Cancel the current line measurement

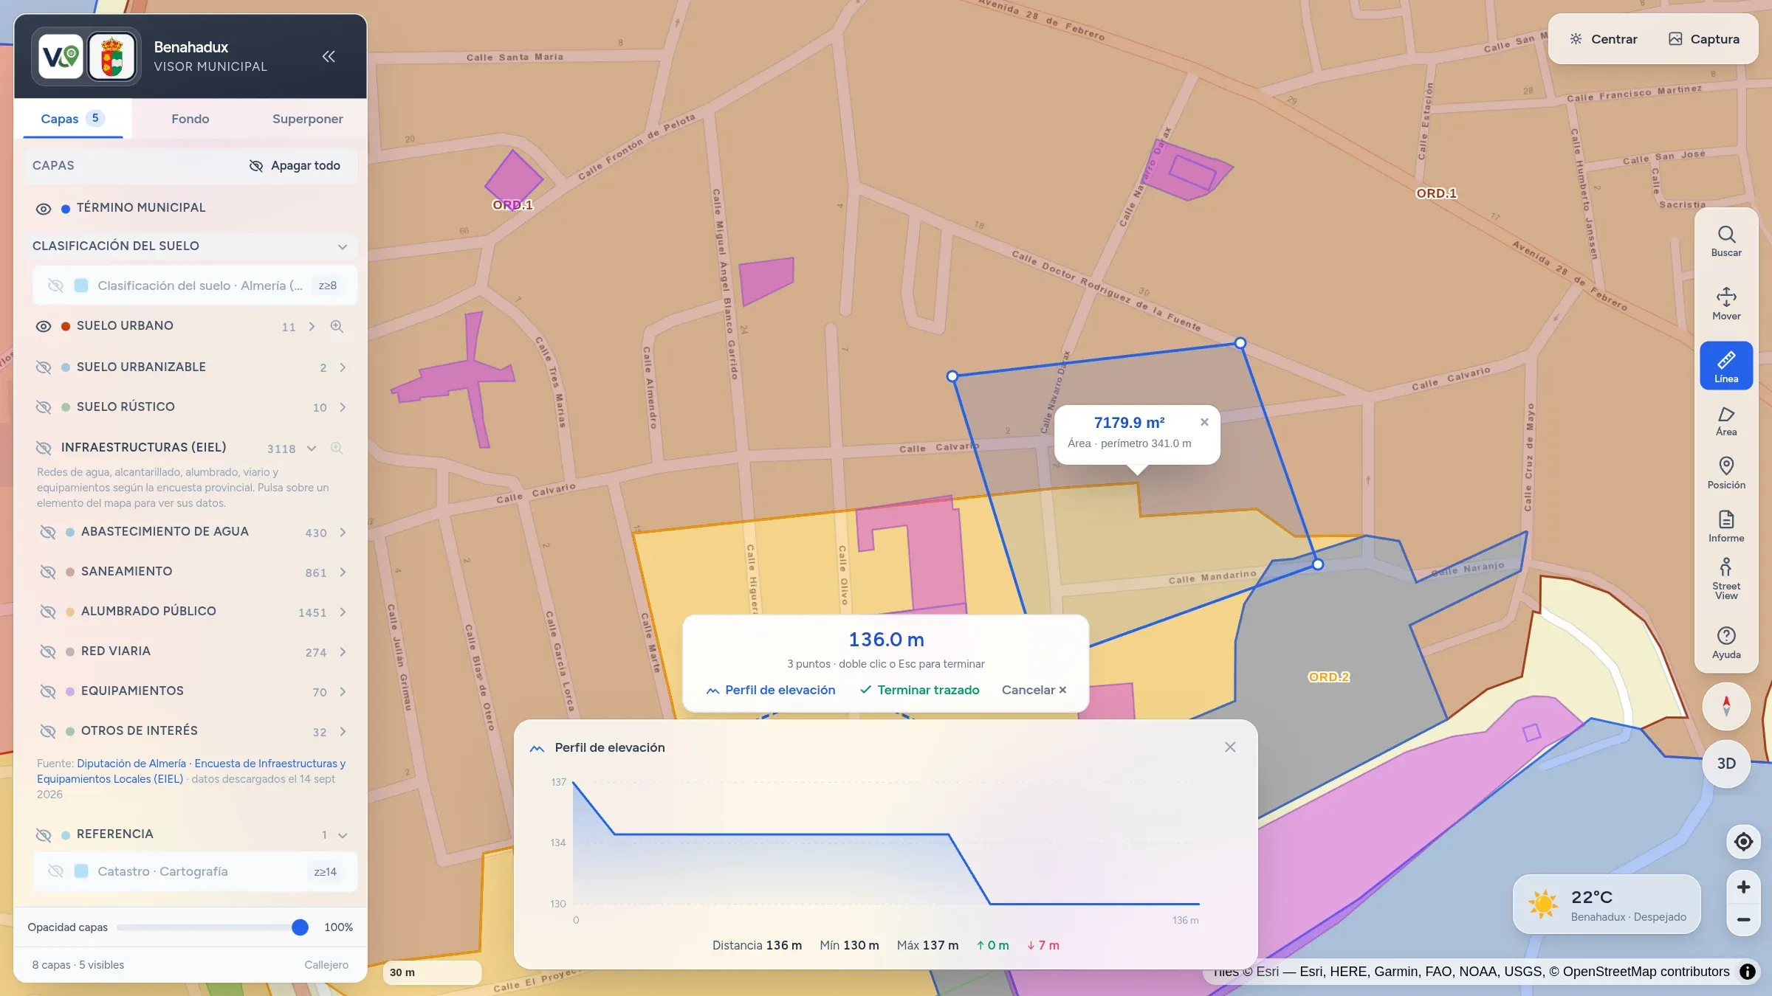pyautogui.click(x=1034, y=690)
